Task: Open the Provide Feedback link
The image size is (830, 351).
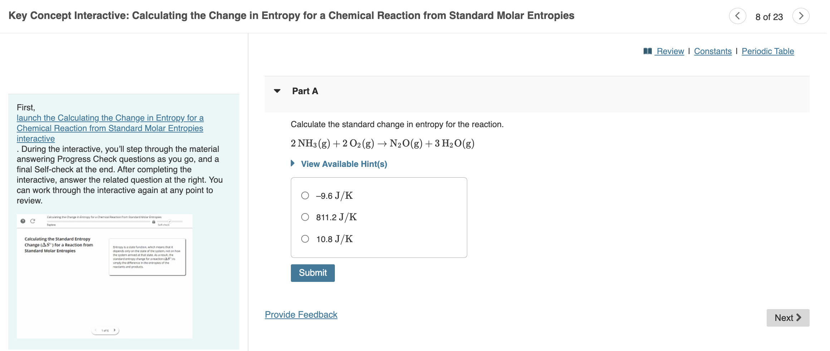Action: click(301, 314)
